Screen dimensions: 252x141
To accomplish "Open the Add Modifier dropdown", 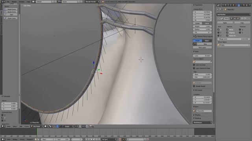I will [233, 14].
